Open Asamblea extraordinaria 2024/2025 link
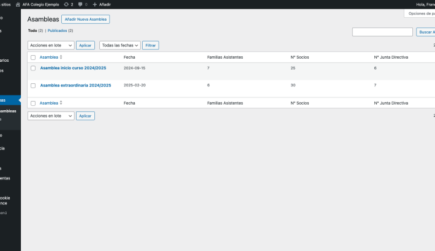The width and height of the screenshot is (435, 251). pos(75,85)
